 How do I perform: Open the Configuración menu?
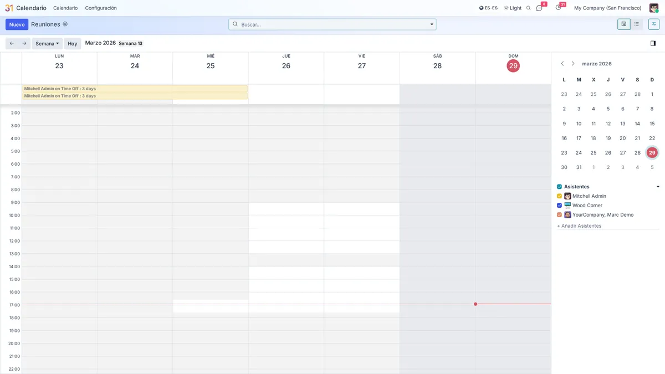pos(100,8)
